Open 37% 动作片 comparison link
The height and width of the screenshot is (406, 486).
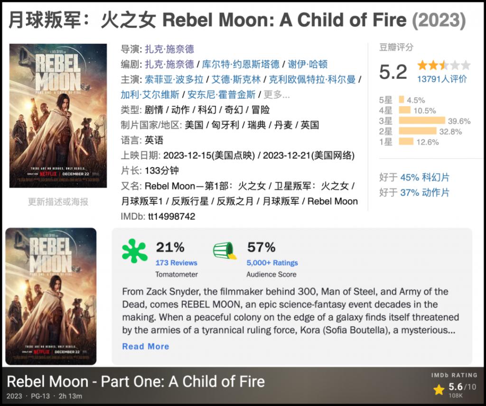point(425,193)
